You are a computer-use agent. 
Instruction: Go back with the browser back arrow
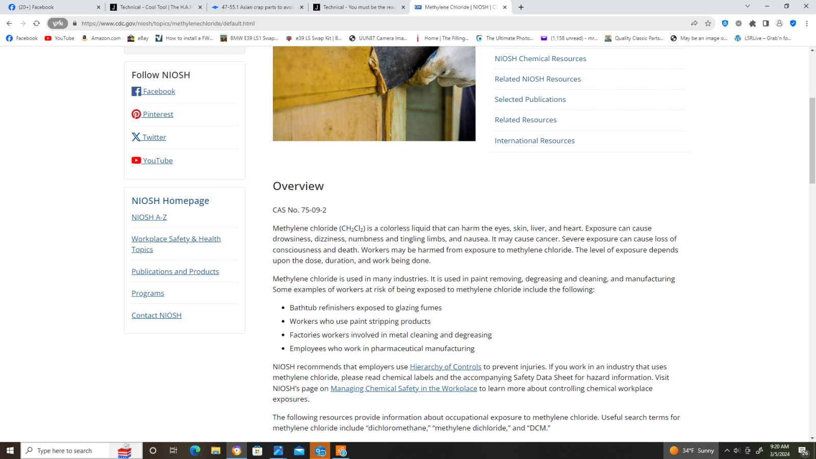(x=9, y=23)
